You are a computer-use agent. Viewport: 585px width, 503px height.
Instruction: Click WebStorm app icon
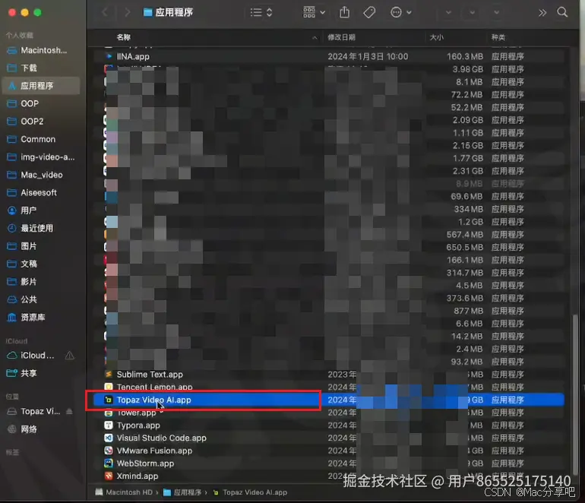click(x=109, y=463)
